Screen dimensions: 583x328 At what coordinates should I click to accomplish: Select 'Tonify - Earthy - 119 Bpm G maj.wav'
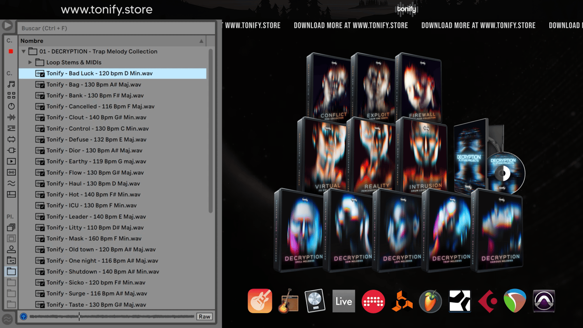tap(112, 161)
